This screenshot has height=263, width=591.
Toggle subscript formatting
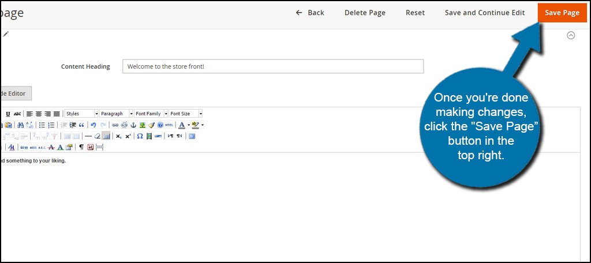(118, 136)
